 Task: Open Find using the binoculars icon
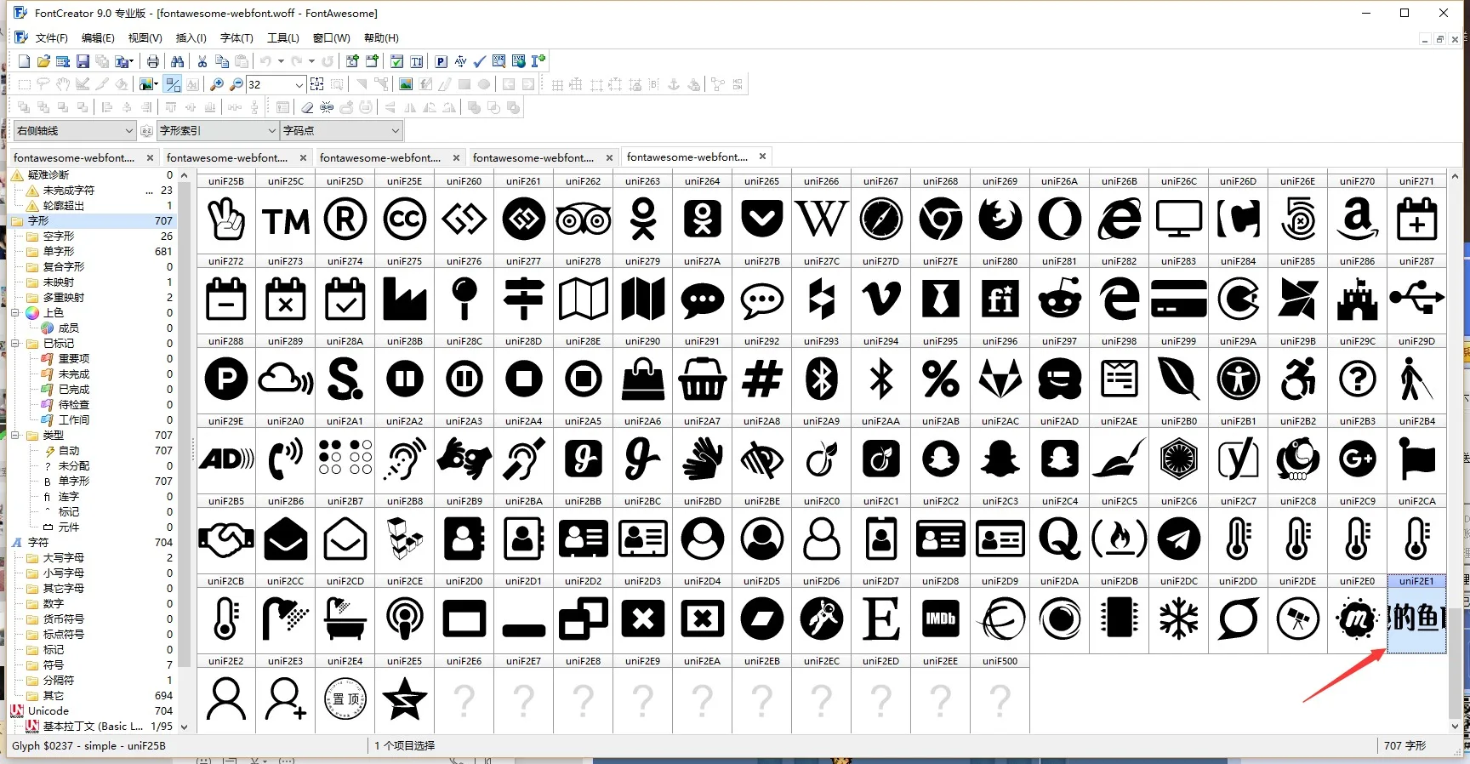pos(177,61)
